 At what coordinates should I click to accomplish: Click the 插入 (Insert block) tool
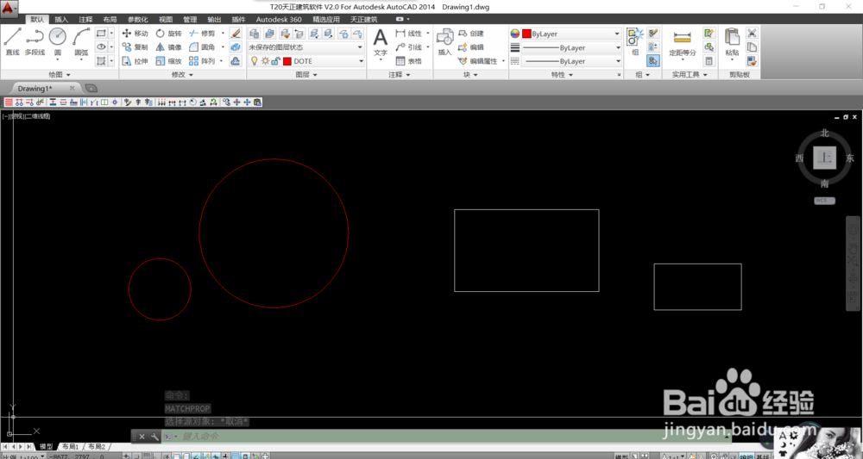[444, 42]
